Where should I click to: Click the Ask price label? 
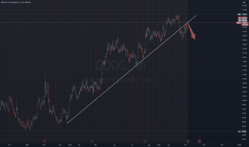point(243,18)
